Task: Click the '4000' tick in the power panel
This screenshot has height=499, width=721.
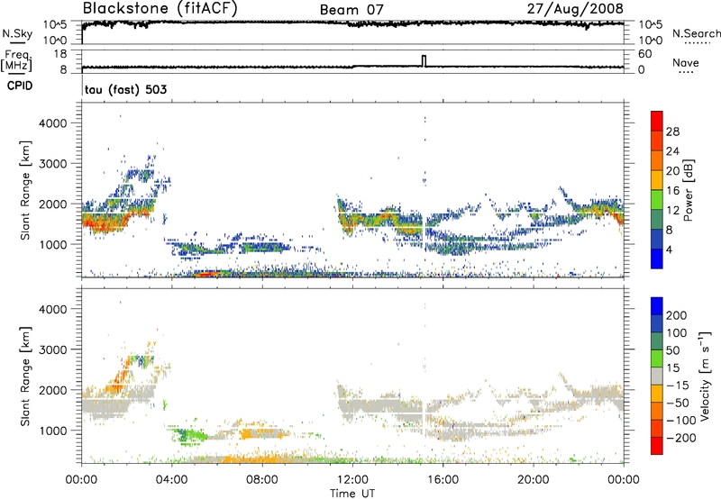Action: (x=52, y=123)
